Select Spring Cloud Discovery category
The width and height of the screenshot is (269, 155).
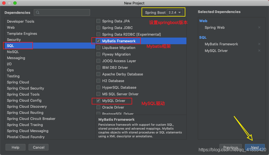click(50, 106)
